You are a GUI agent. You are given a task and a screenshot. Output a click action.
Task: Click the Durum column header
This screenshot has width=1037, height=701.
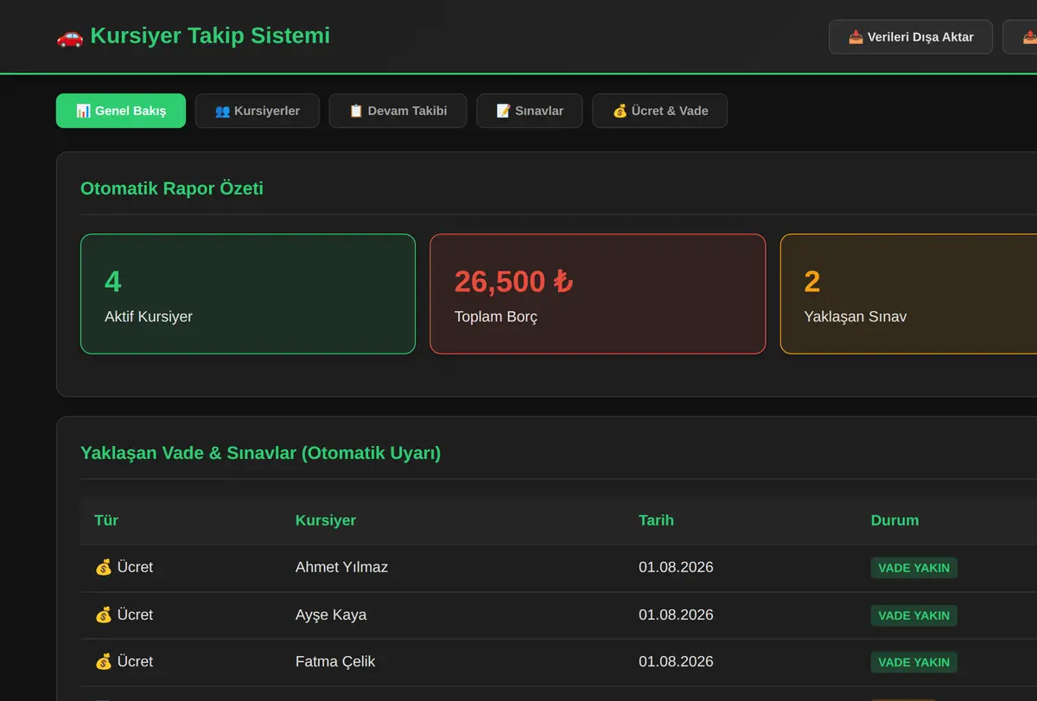(894, 520)
